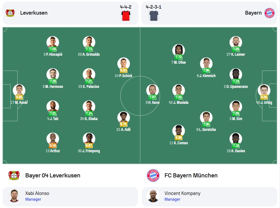Open Vincent Kompany manager link
This screenshot has height=208, width=280.
pos(172,199)
